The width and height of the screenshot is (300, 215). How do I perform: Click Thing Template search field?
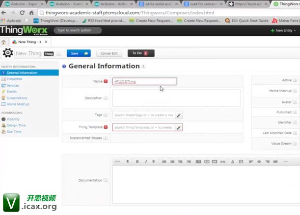point(144,127)
